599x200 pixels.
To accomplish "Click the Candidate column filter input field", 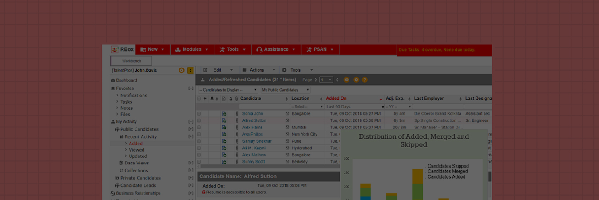I will [264, 107].
